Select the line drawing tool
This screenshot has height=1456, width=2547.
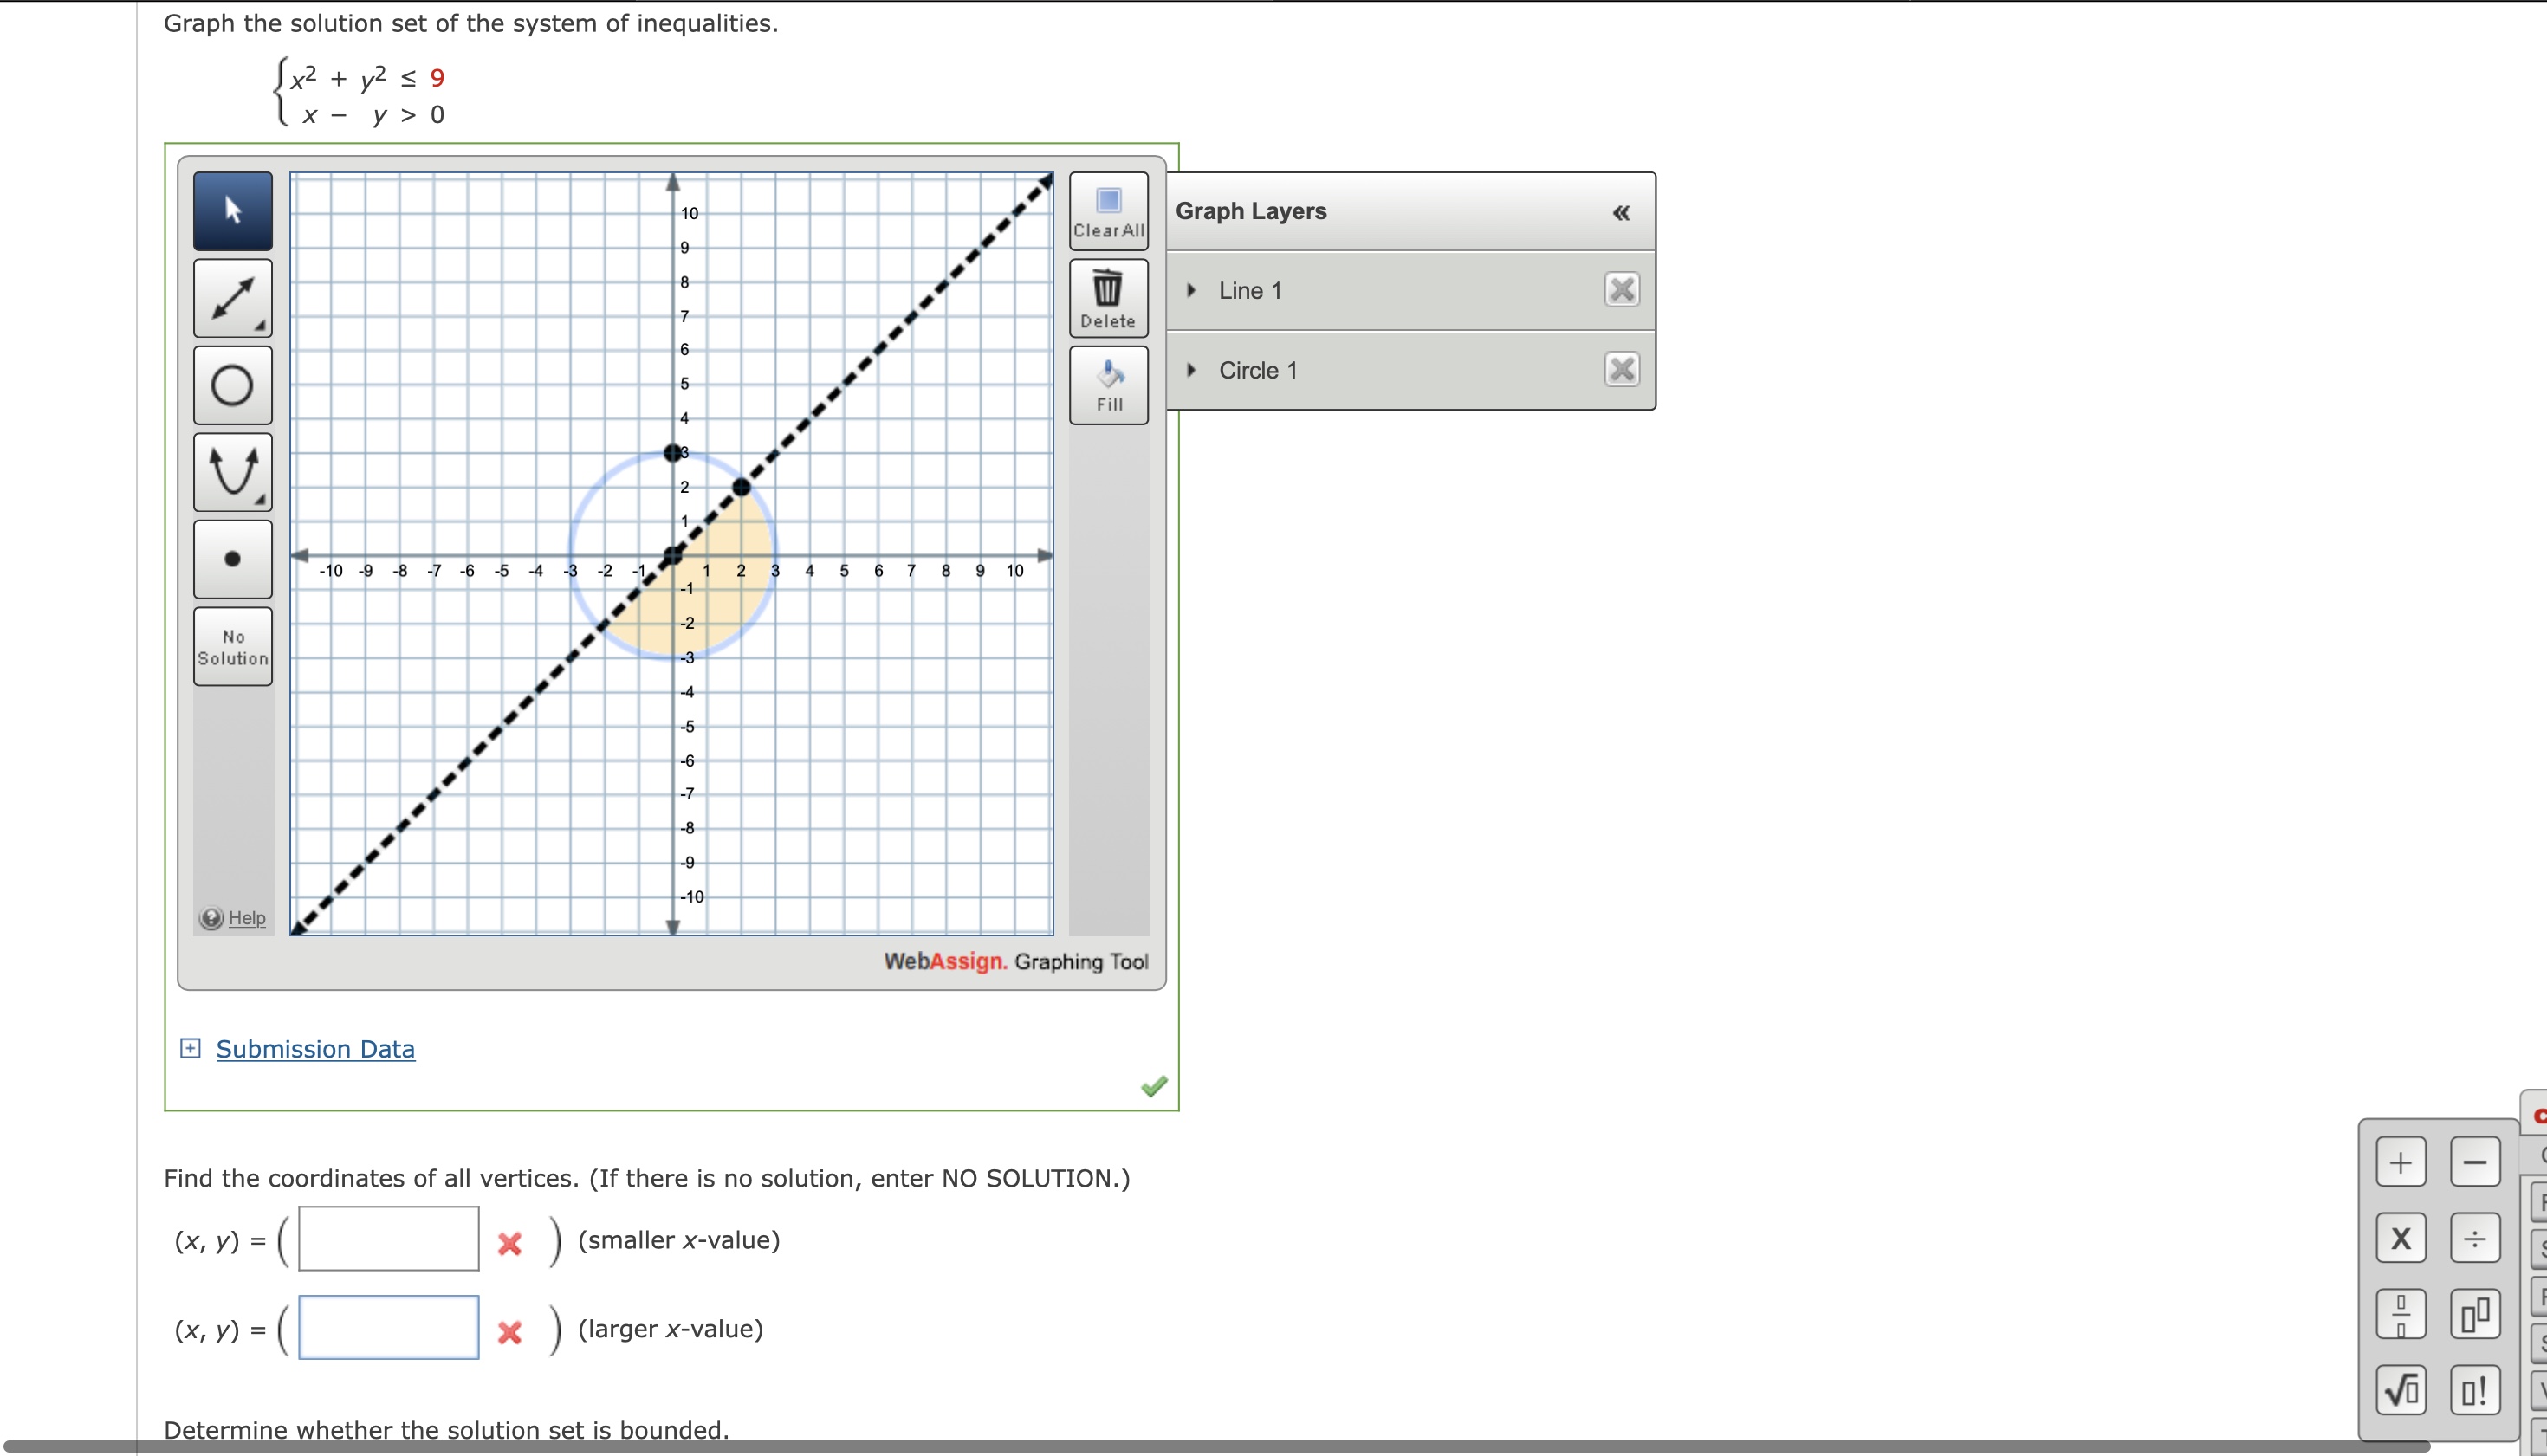232,297
